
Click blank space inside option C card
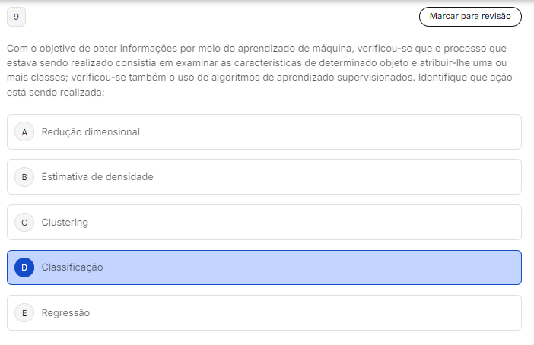pyautogui.click(x=342, y=223)
